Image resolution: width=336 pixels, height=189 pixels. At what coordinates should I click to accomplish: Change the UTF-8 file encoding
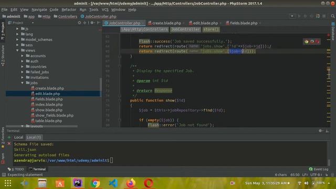pyautogui.click(x=316, y=175)
